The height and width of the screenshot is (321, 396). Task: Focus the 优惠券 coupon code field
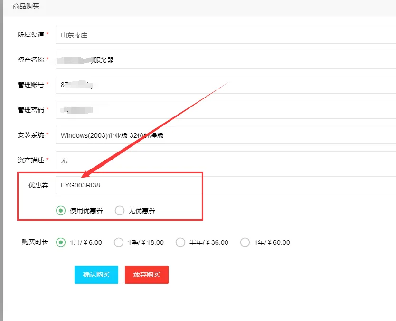[x=226, y=185]
